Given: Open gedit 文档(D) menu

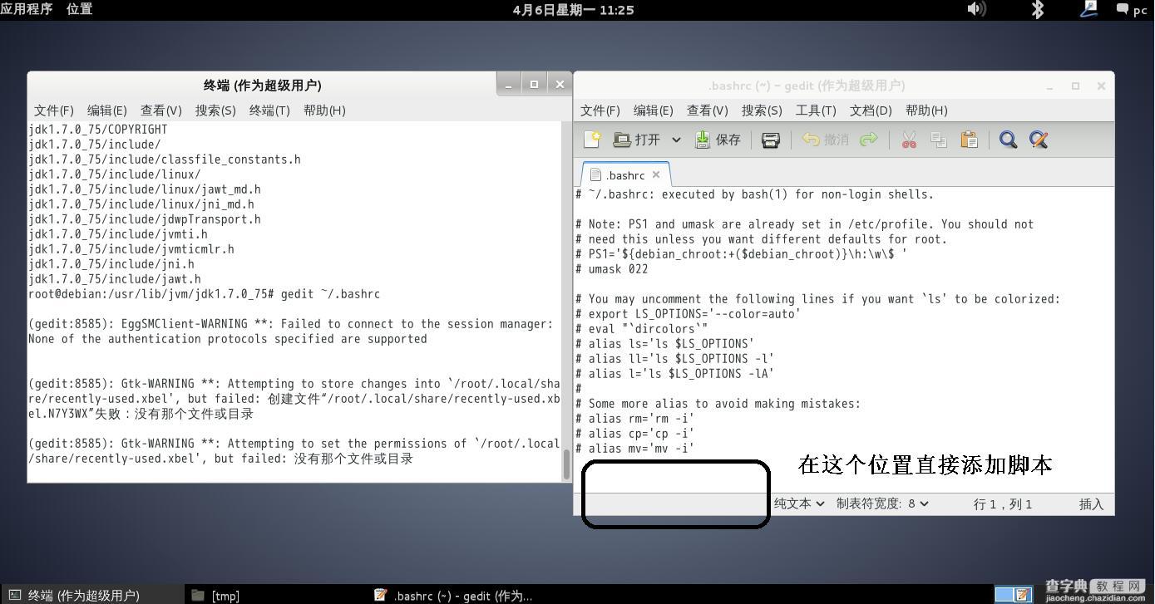Looking at the screenshot, I should tap(871, 110).
